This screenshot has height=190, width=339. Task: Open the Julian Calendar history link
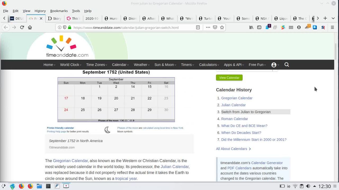(233, 105)
